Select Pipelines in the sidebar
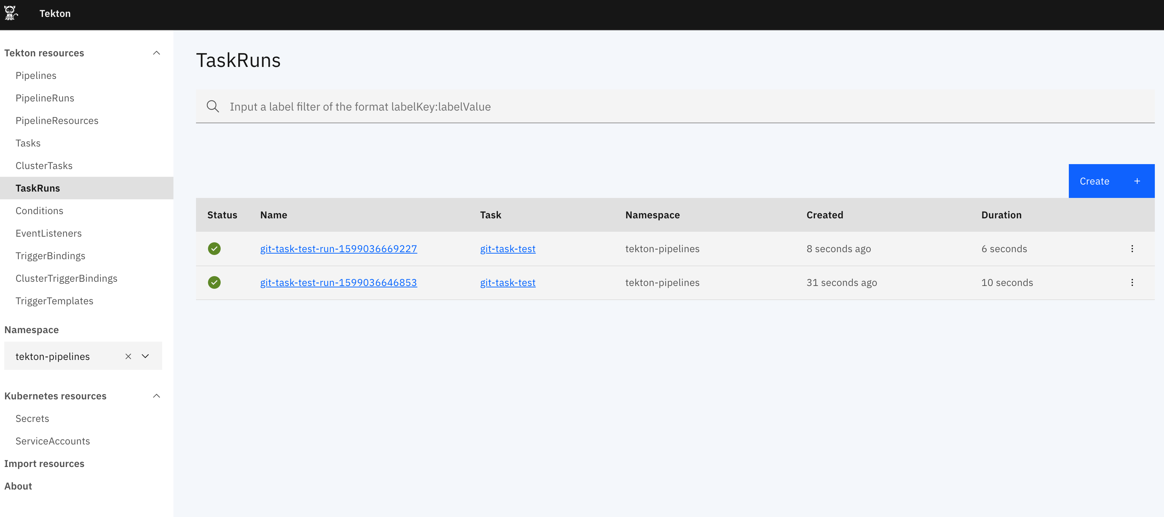The image size is (1164, 517). [36, 75]
